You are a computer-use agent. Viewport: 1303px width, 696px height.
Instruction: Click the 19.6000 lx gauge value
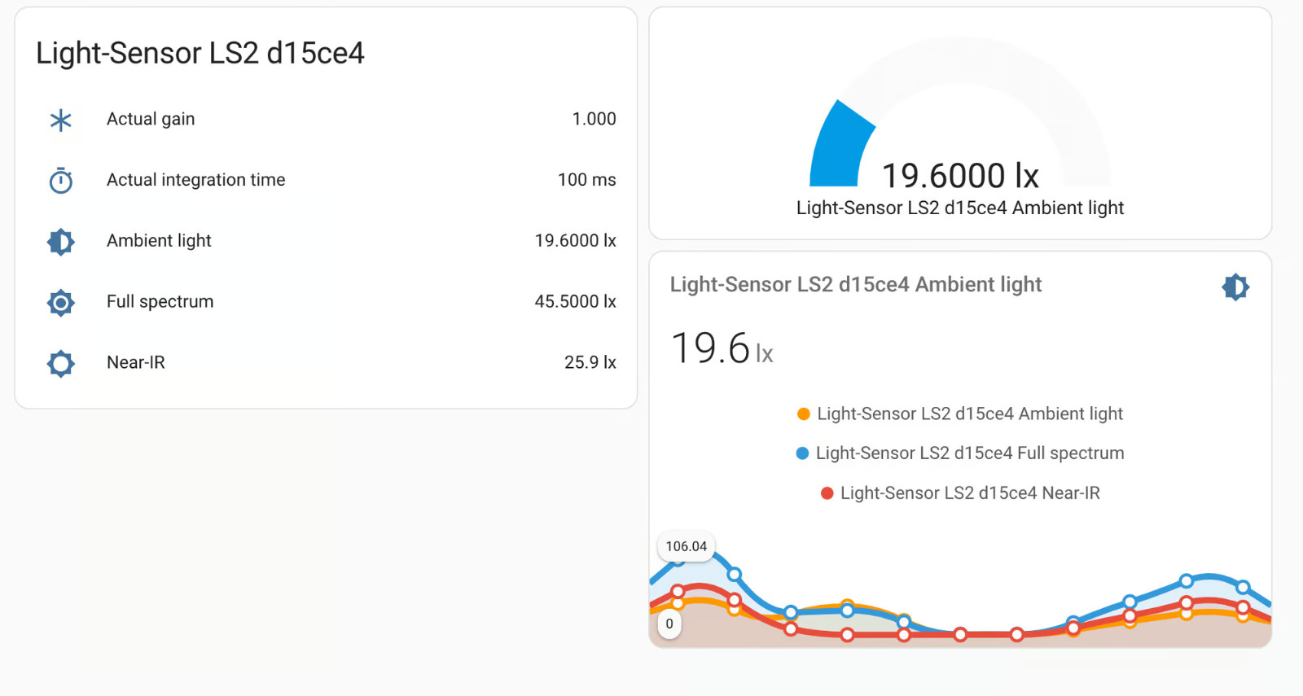click(x=960, y=176)
